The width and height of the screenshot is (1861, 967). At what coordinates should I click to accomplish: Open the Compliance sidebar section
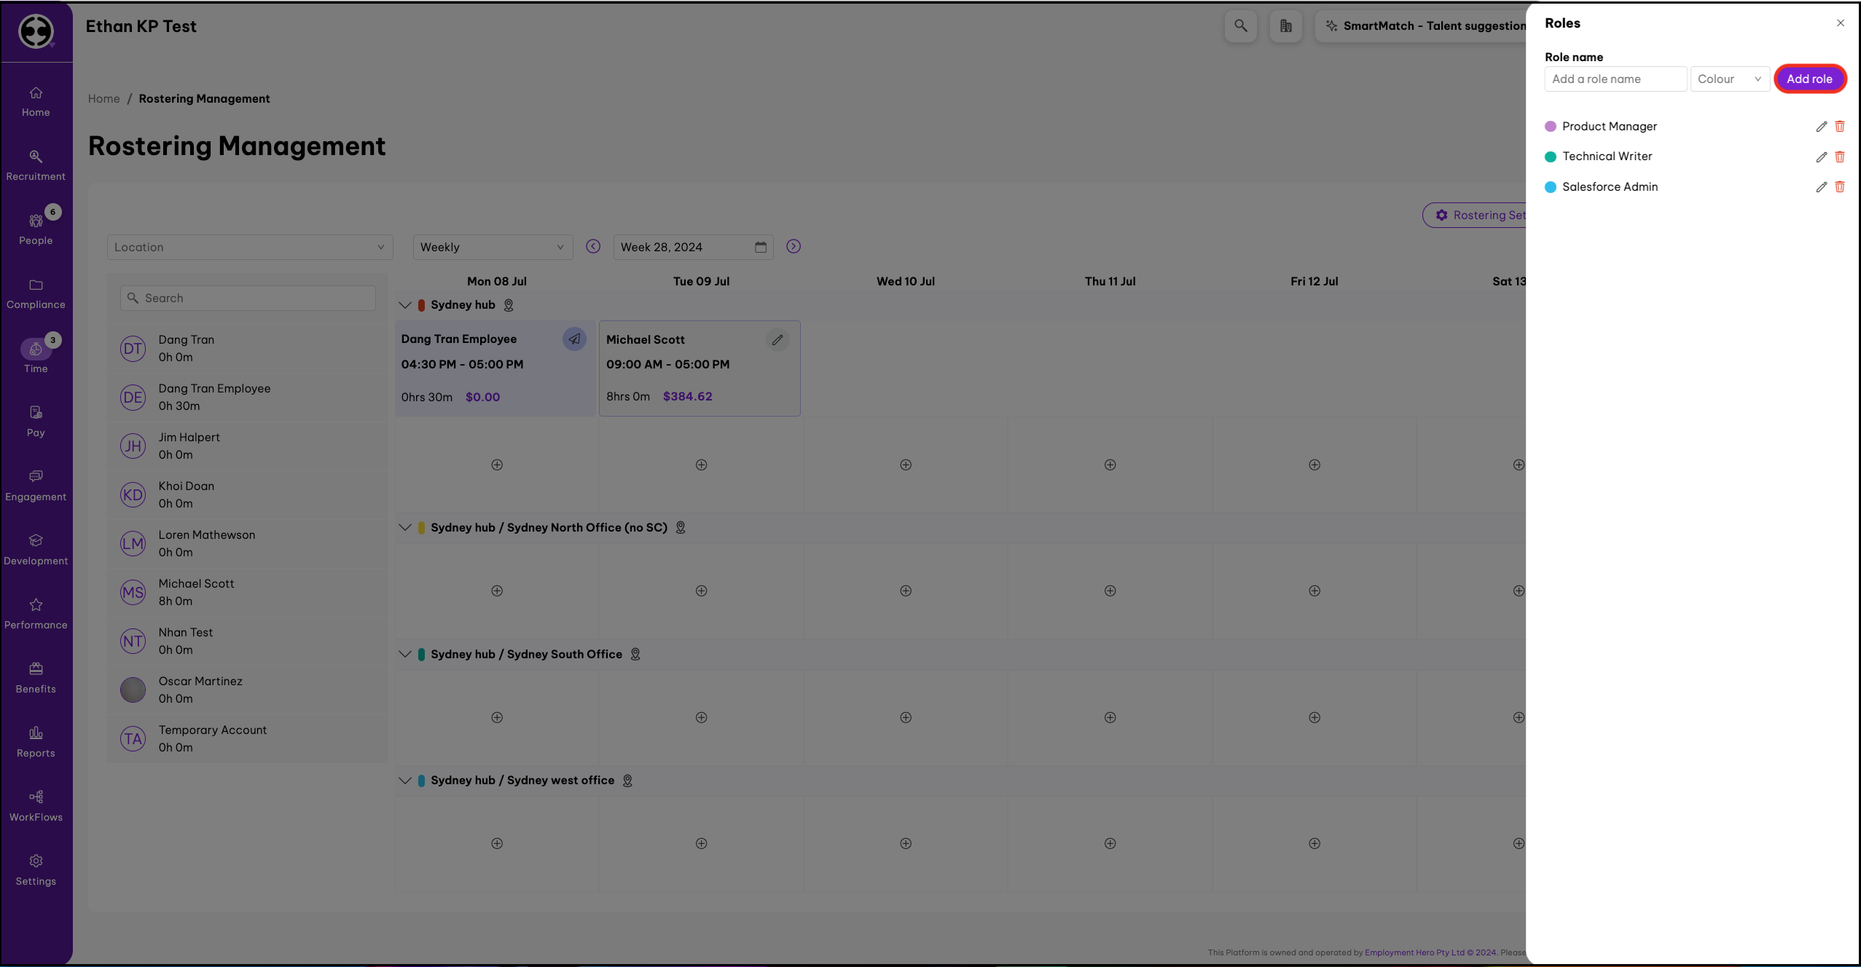click(x=36, y=293)
